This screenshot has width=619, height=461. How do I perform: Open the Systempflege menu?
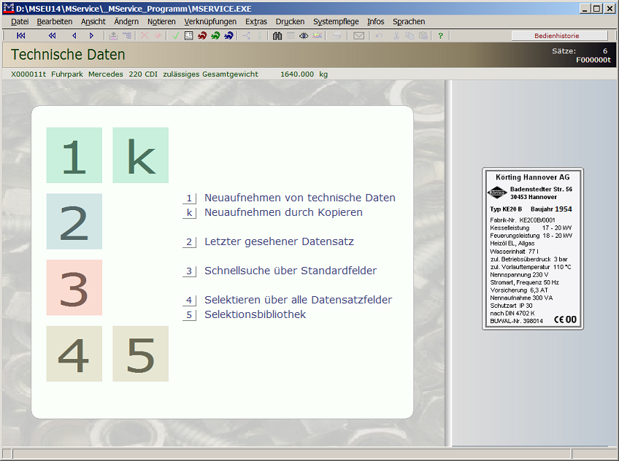coord(336,22)
